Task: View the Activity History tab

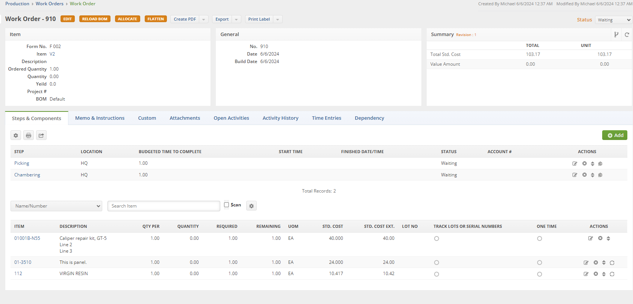Action: pos(280,118)
